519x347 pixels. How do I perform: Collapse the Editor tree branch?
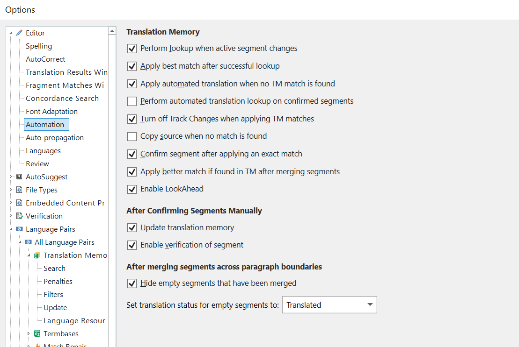[10, 33]
